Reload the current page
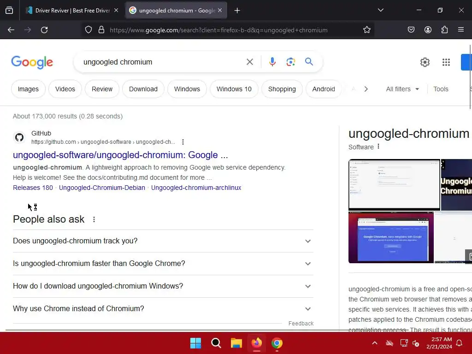472x354 pixels. pyautogui.click(x=44, y=30)
